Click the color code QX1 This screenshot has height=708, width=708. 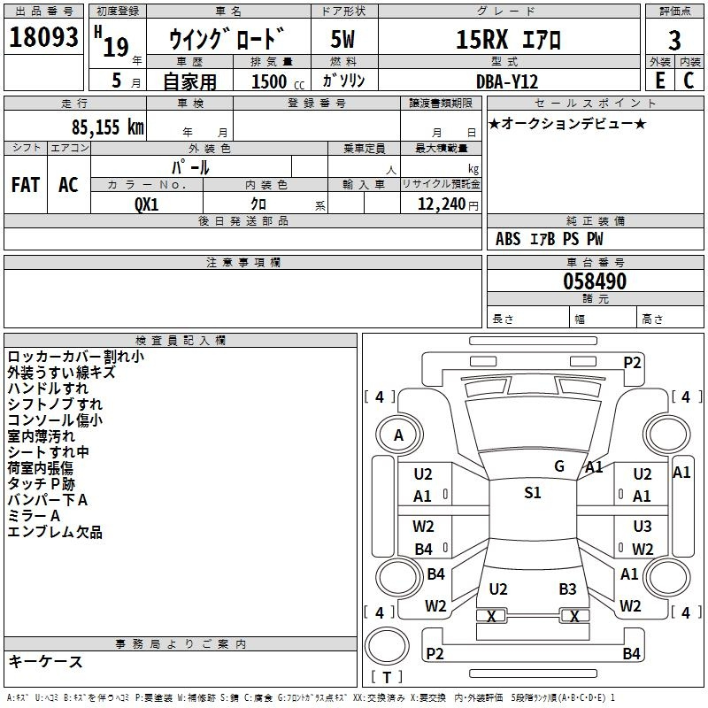coord(147,204)
